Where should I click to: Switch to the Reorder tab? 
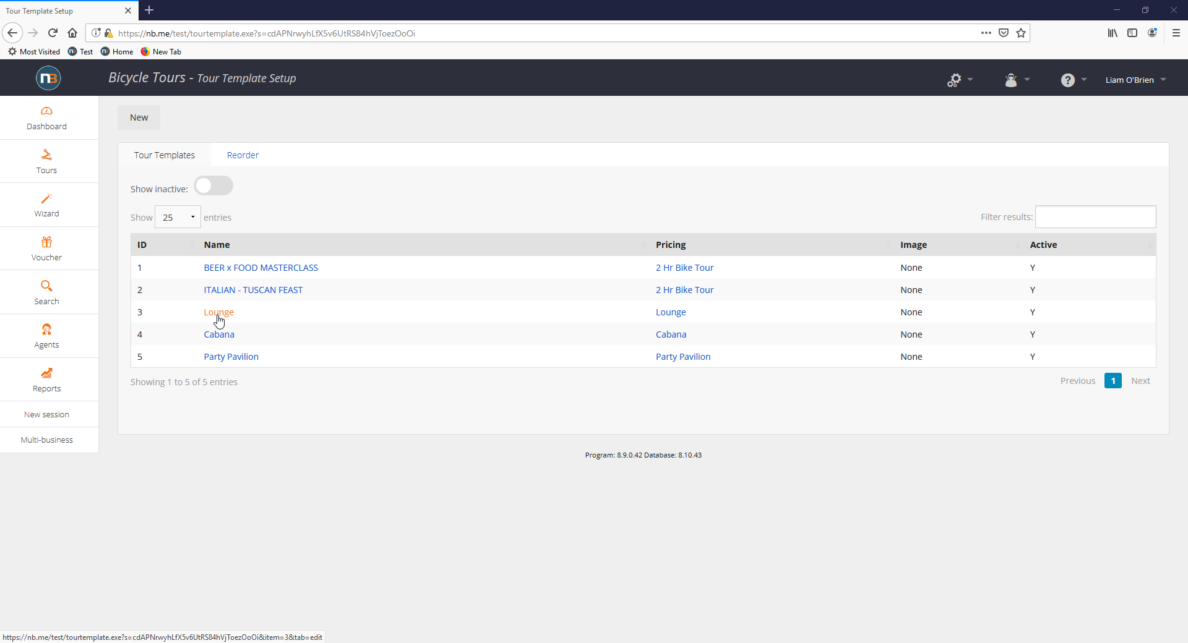coord(243,155)
